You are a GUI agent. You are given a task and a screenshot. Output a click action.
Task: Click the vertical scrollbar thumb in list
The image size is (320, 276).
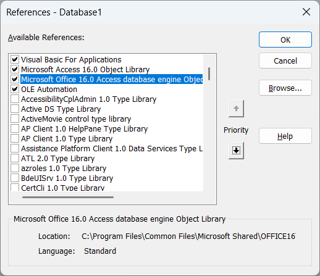(209, 73)
